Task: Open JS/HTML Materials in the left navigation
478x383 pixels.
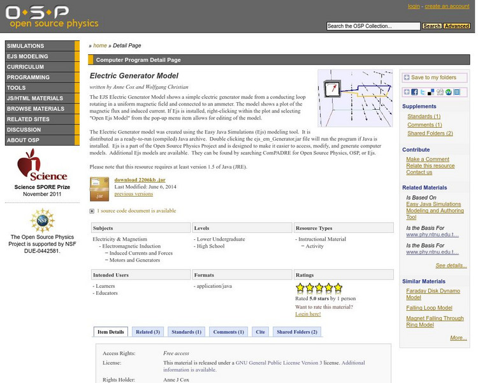Action: click(x=42, y=98)
